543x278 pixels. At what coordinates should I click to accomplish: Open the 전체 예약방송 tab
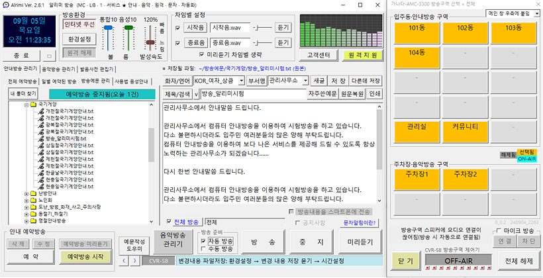(x=22, y=81)
